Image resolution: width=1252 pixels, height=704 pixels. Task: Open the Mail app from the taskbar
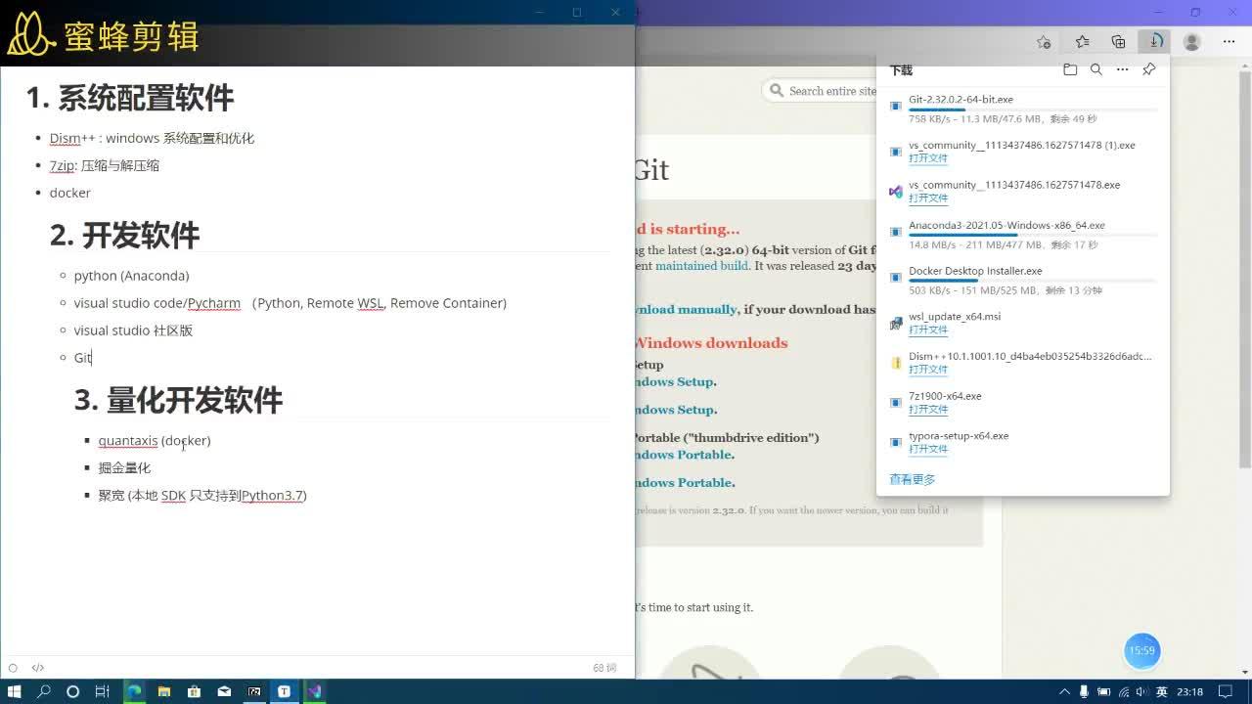pyautogui.click(x=224, y=691)
